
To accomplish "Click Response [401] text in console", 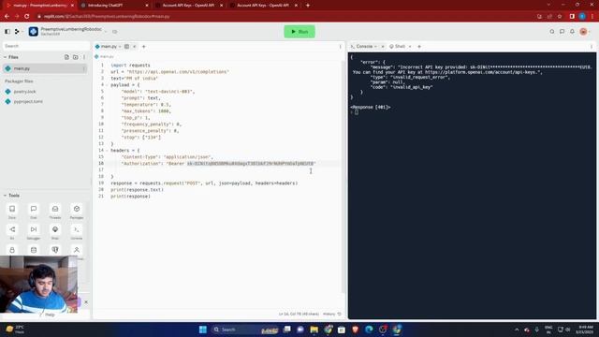I will point(371,107).
